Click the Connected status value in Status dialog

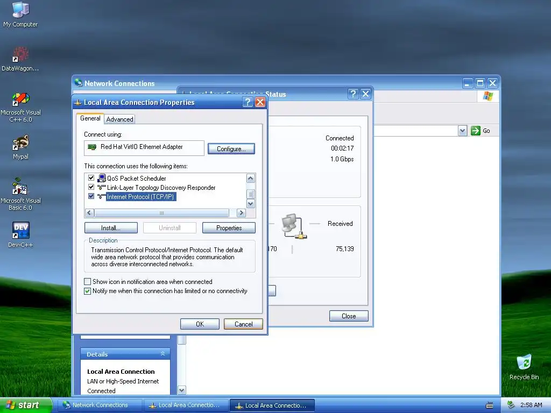pos(340,138)
